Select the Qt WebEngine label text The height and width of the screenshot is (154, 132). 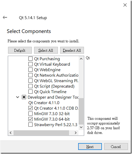point(47,70)
